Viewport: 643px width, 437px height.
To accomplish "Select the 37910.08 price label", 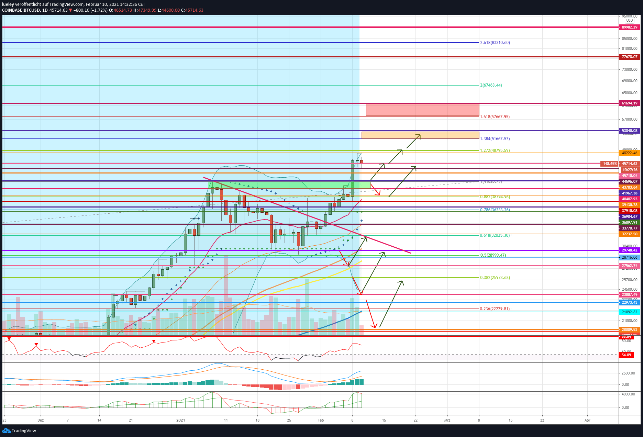I will pos(630,211).
